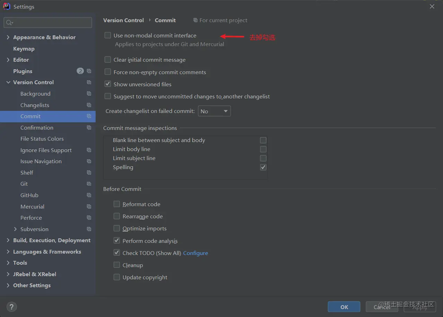Expand Build, Execution, Deployment arrow
443x317 pixels.
coord(8,240)
